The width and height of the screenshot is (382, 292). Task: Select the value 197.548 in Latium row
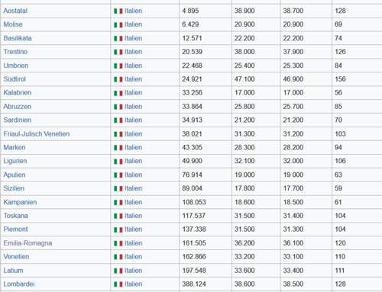coord(194,271)
